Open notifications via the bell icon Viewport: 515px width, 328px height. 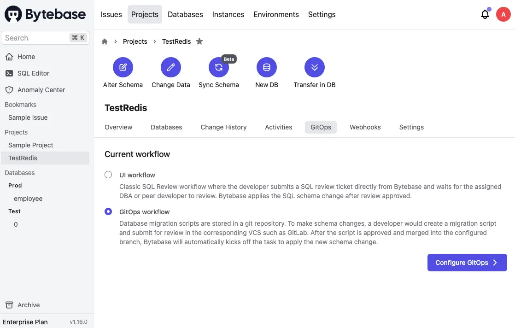[485, 14]
